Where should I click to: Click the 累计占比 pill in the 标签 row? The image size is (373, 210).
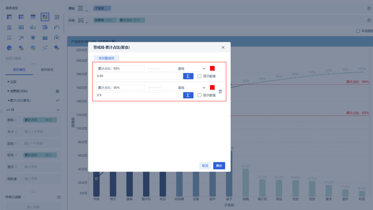point(40,155)
